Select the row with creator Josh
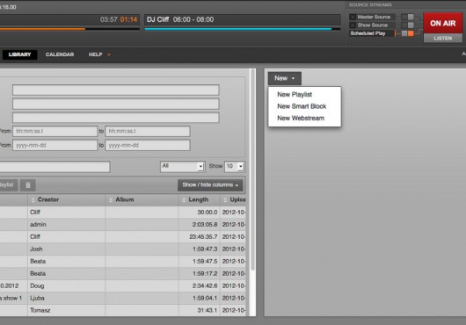 (123, 249)
